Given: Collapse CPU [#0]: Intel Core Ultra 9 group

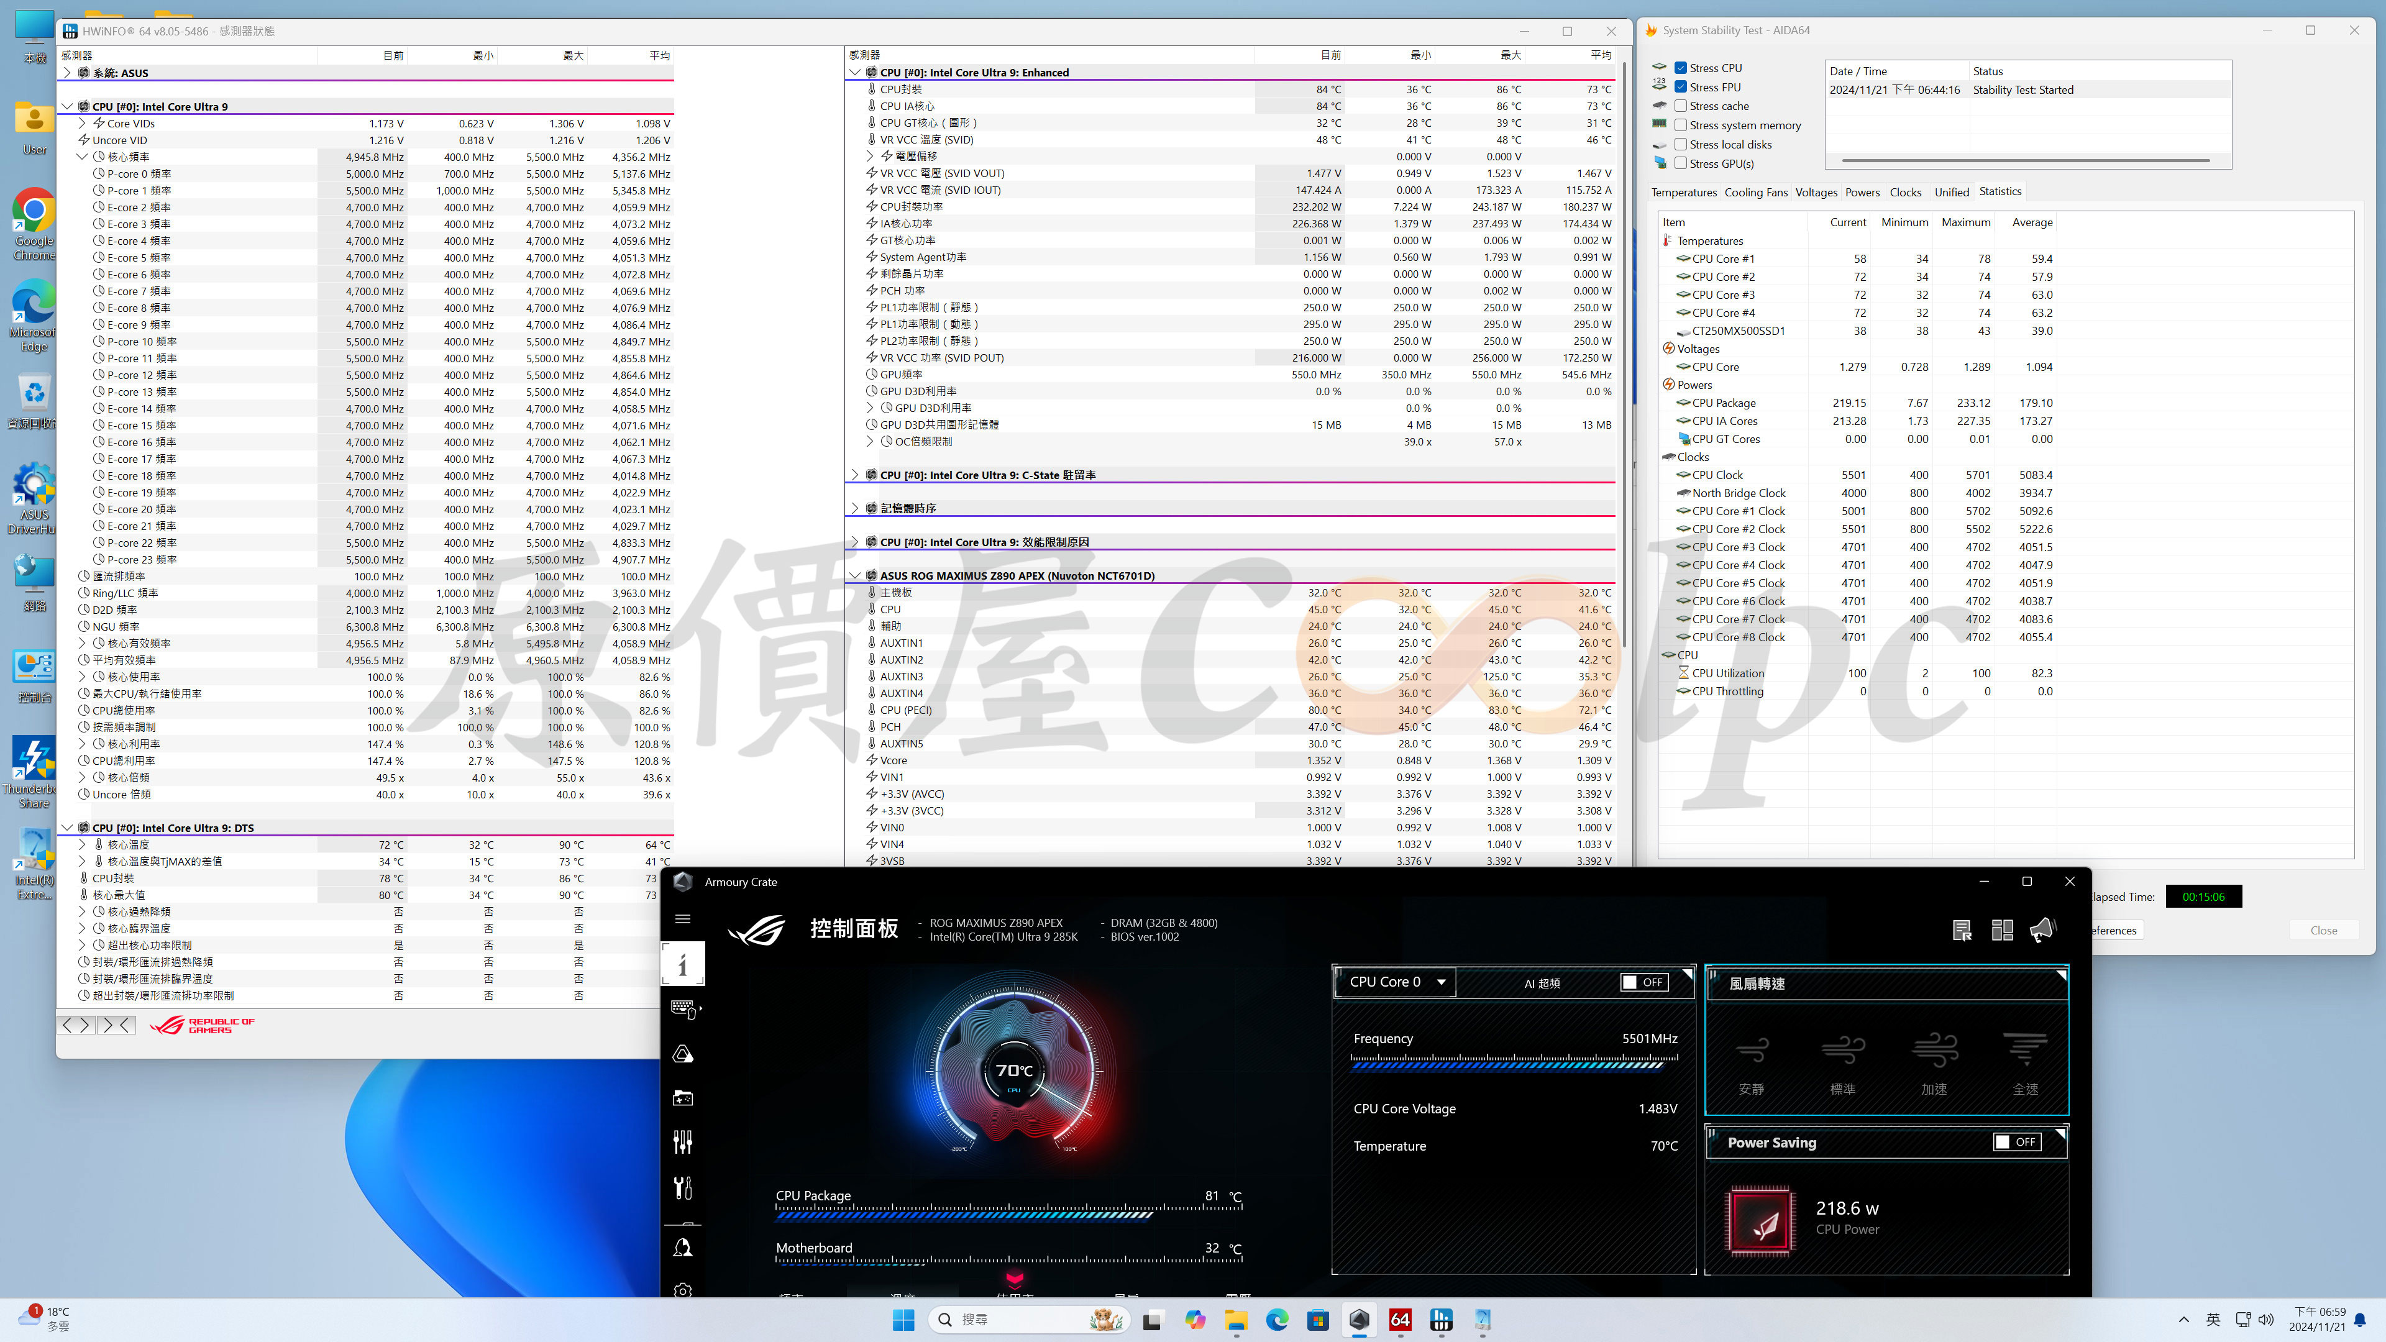Looking at the screenshot, I should coord(66,106).
